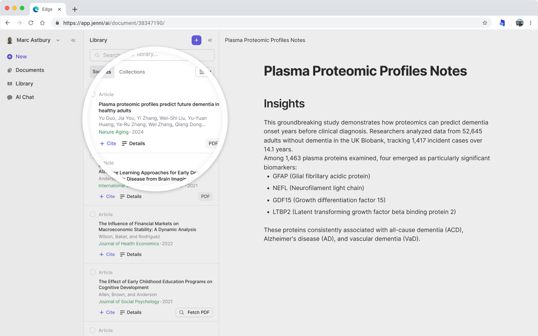Viewport: 538px width, 336px height.
Task: Open AI Chat from sidebar
Action: pos(24,97)
